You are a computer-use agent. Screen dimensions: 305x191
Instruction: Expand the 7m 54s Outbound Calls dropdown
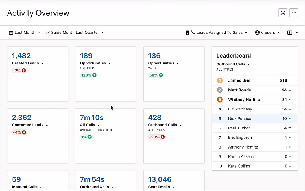coord(112,187)
